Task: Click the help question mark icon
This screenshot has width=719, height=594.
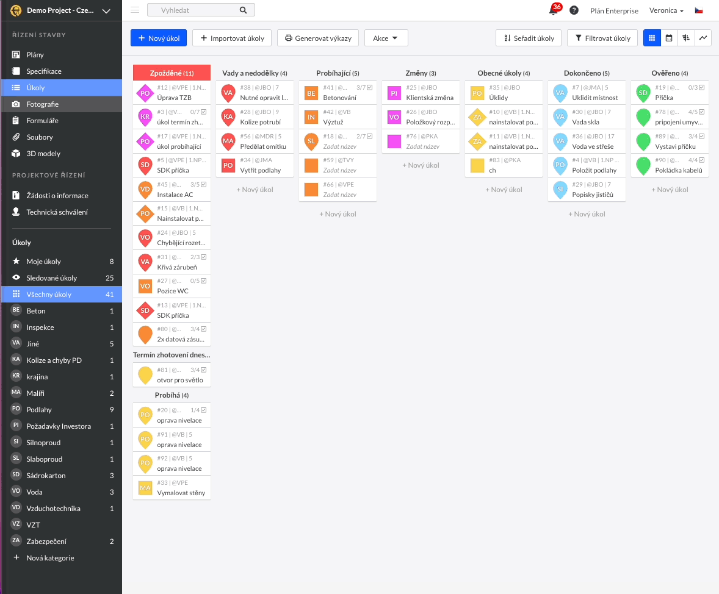Action: 574,10
